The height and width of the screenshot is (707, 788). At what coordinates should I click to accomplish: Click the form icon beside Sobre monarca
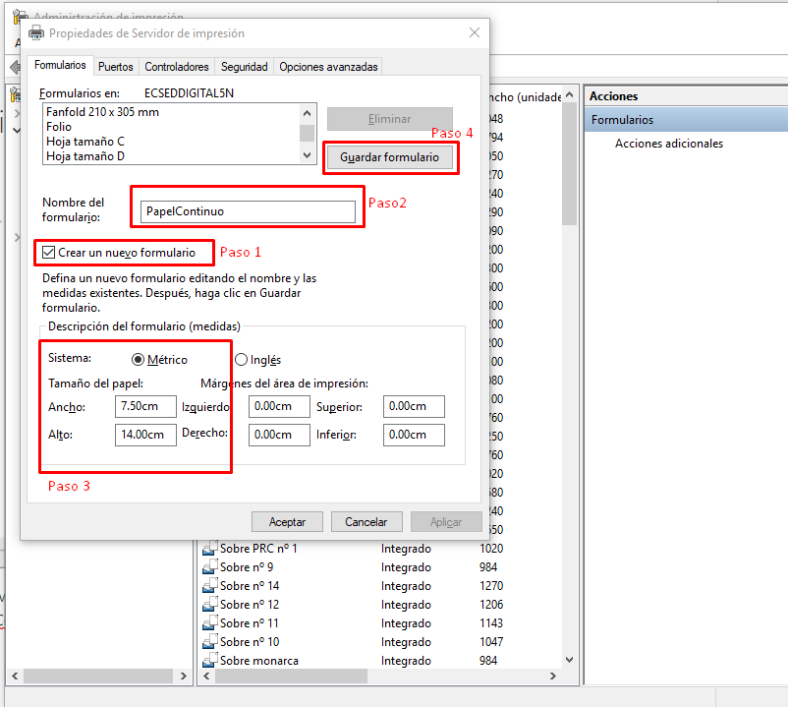pyautogui.click(x=209, y=661)
